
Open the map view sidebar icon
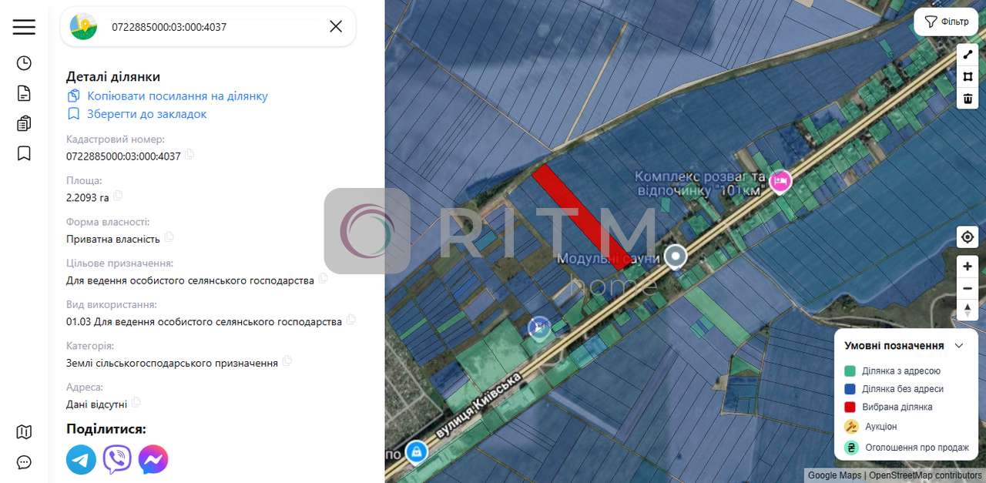pos(24,431)
